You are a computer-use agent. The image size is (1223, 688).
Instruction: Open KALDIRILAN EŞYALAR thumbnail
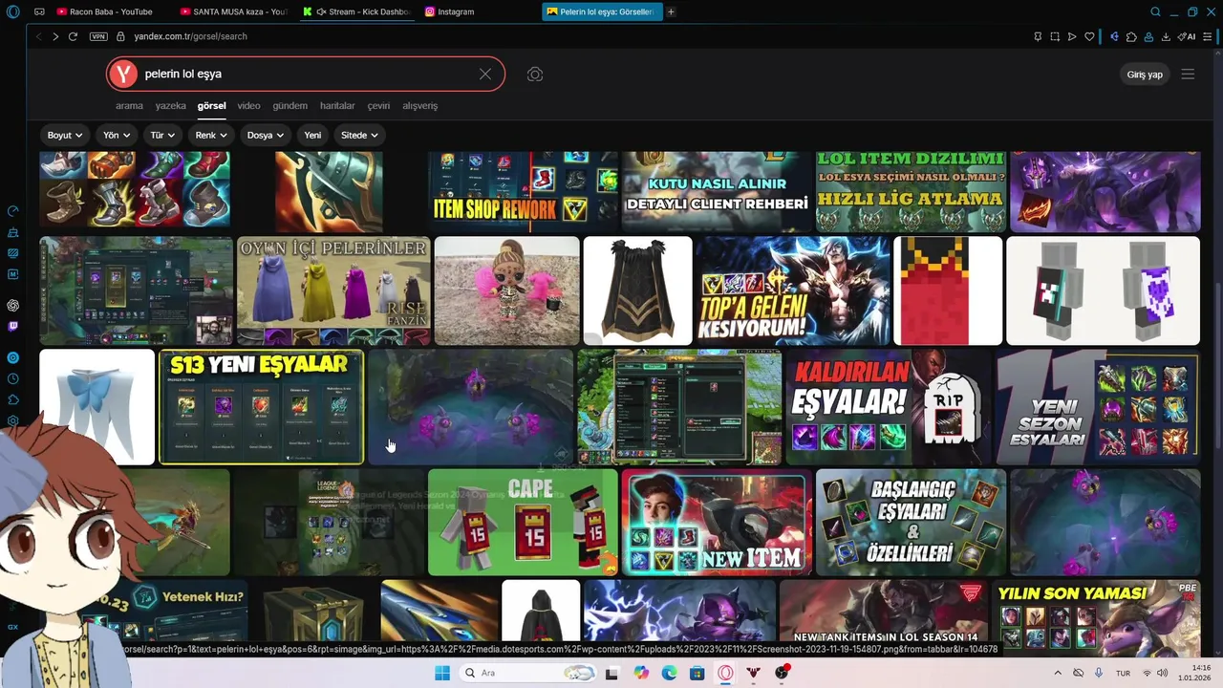pos(888,407)
